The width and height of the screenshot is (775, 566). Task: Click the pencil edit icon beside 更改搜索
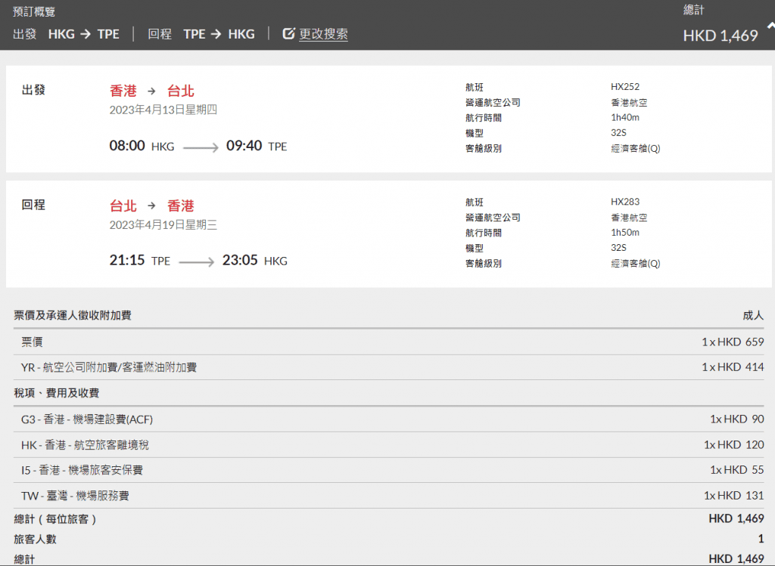click(x=288, y=34)
